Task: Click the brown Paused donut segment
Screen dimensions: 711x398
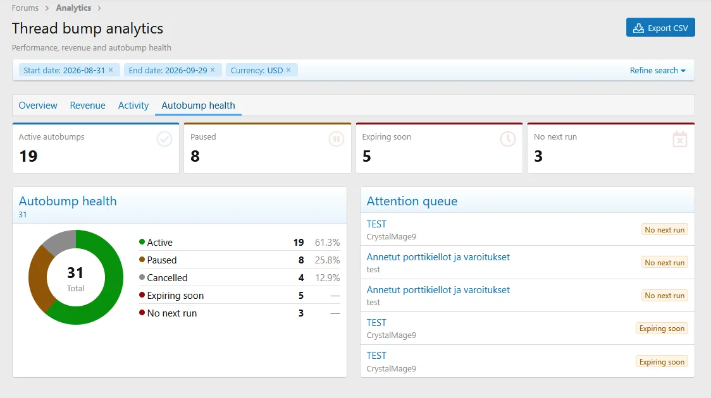Action: click(38, 279)
